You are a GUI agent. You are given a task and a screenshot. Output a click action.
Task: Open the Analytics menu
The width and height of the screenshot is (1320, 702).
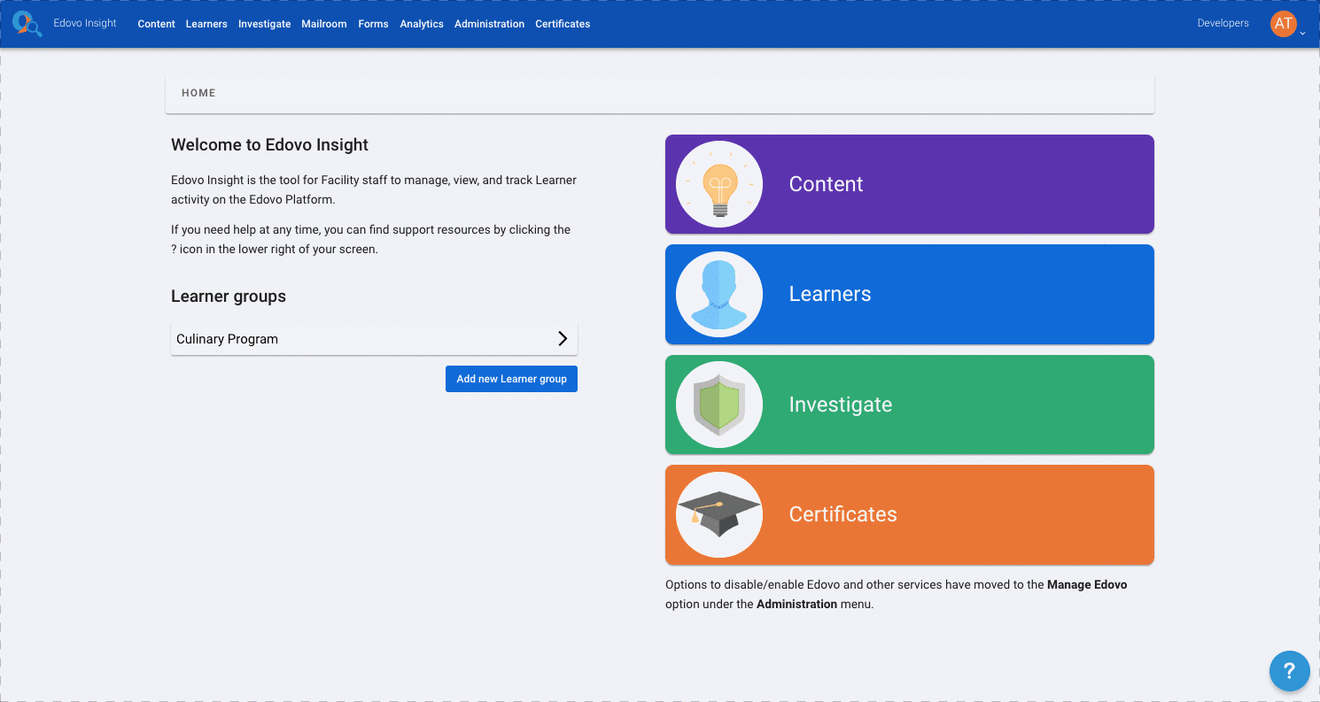pyautogui.click(x=422, y=24)
